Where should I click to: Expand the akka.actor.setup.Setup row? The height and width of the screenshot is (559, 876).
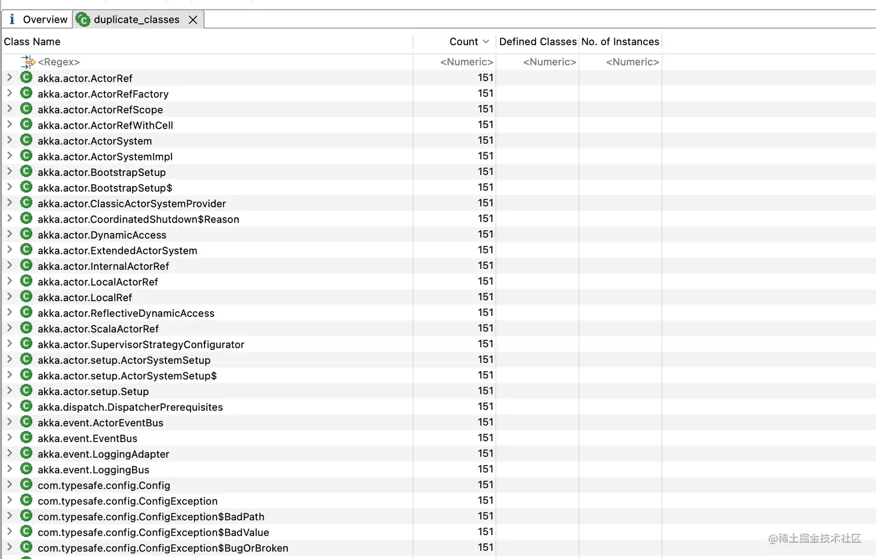point(9,390)
